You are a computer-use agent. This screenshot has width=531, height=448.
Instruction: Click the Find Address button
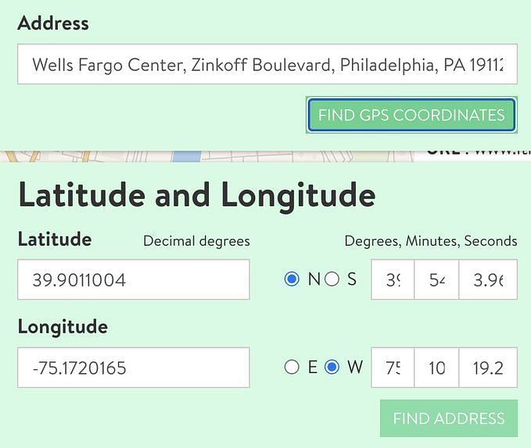(449, 418)
